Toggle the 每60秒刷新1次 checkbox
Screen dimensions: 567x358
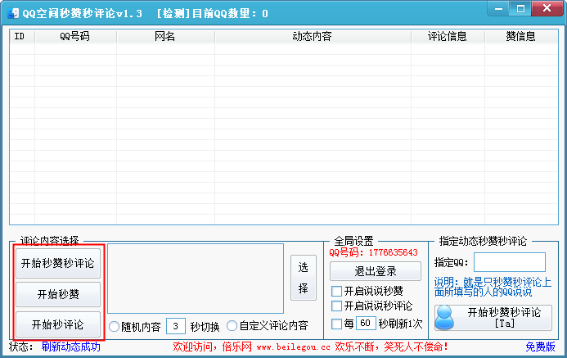(336, 324)
